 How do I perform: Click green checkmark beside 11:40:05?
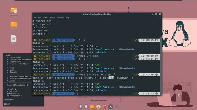point(135,40)
